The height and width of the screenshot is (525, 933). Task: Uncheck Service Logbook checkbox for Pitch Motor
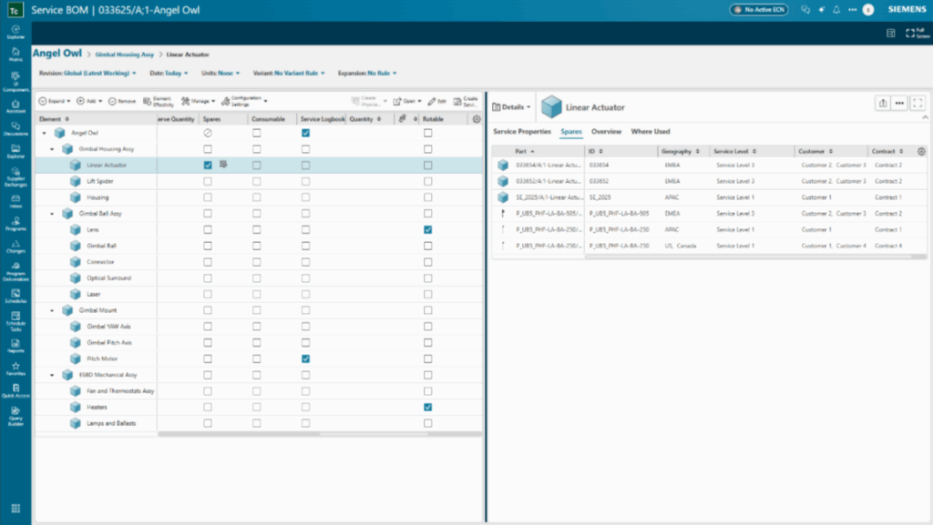click(x=305, y=359)
